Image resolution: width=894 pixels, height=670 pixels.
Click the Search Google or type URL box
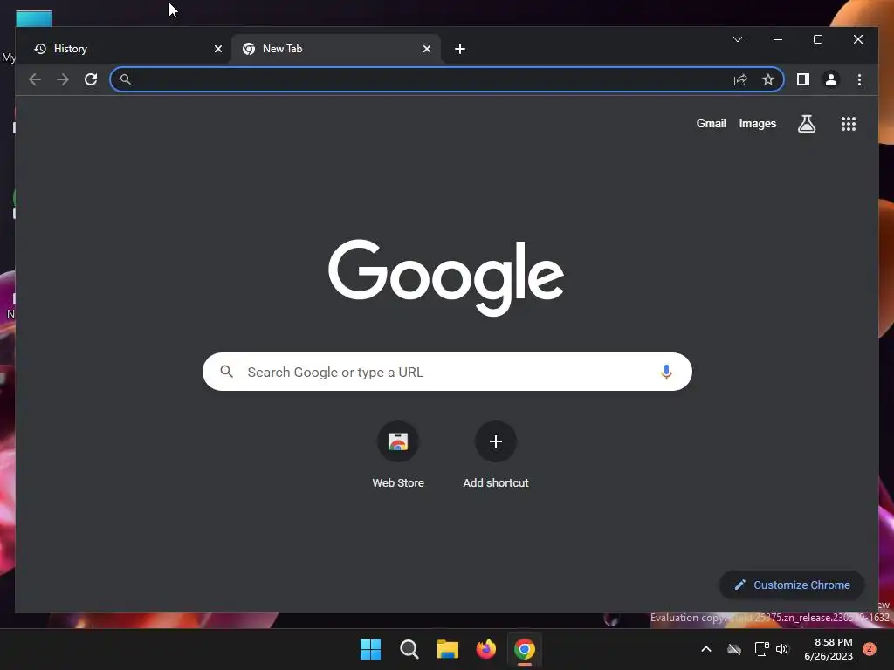click(447, 372)
